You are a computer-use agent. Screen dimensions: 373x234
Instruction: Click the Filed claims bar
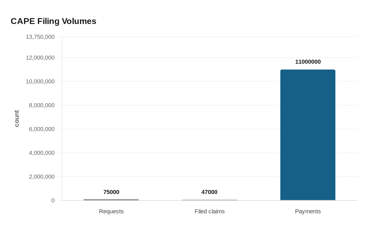coord(209,199)
